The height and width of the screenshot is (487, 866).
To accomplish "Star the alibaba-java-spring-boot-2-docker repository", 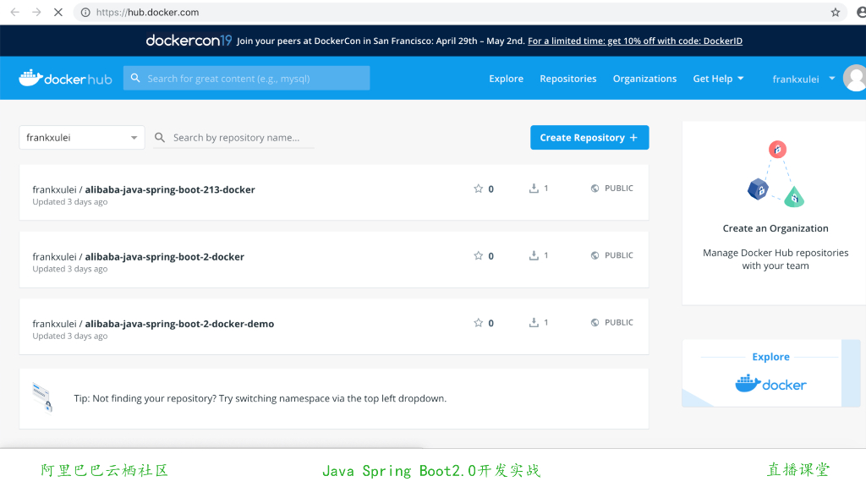I will point(479,255).
